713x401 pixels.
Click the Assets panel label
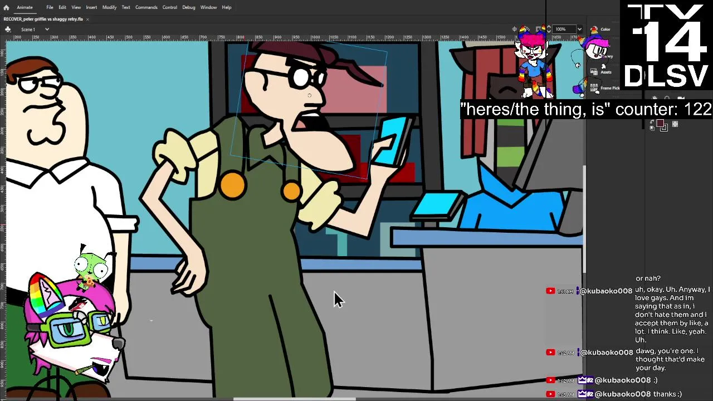tap(606, 72)
